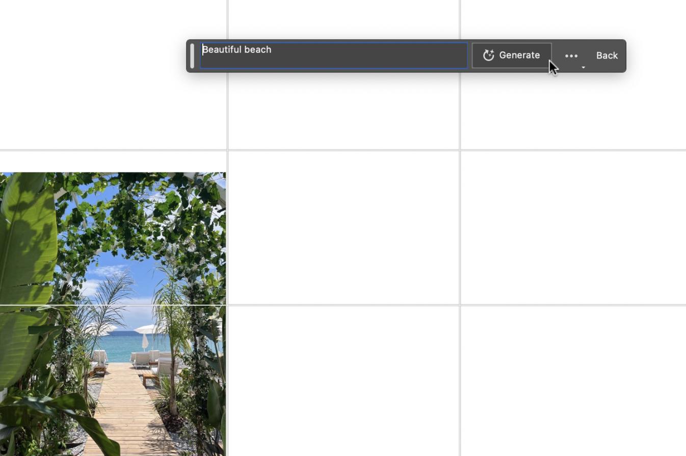Click the Generate button
The height and width of the screenshot is (456, 686).
pos(512,55)
